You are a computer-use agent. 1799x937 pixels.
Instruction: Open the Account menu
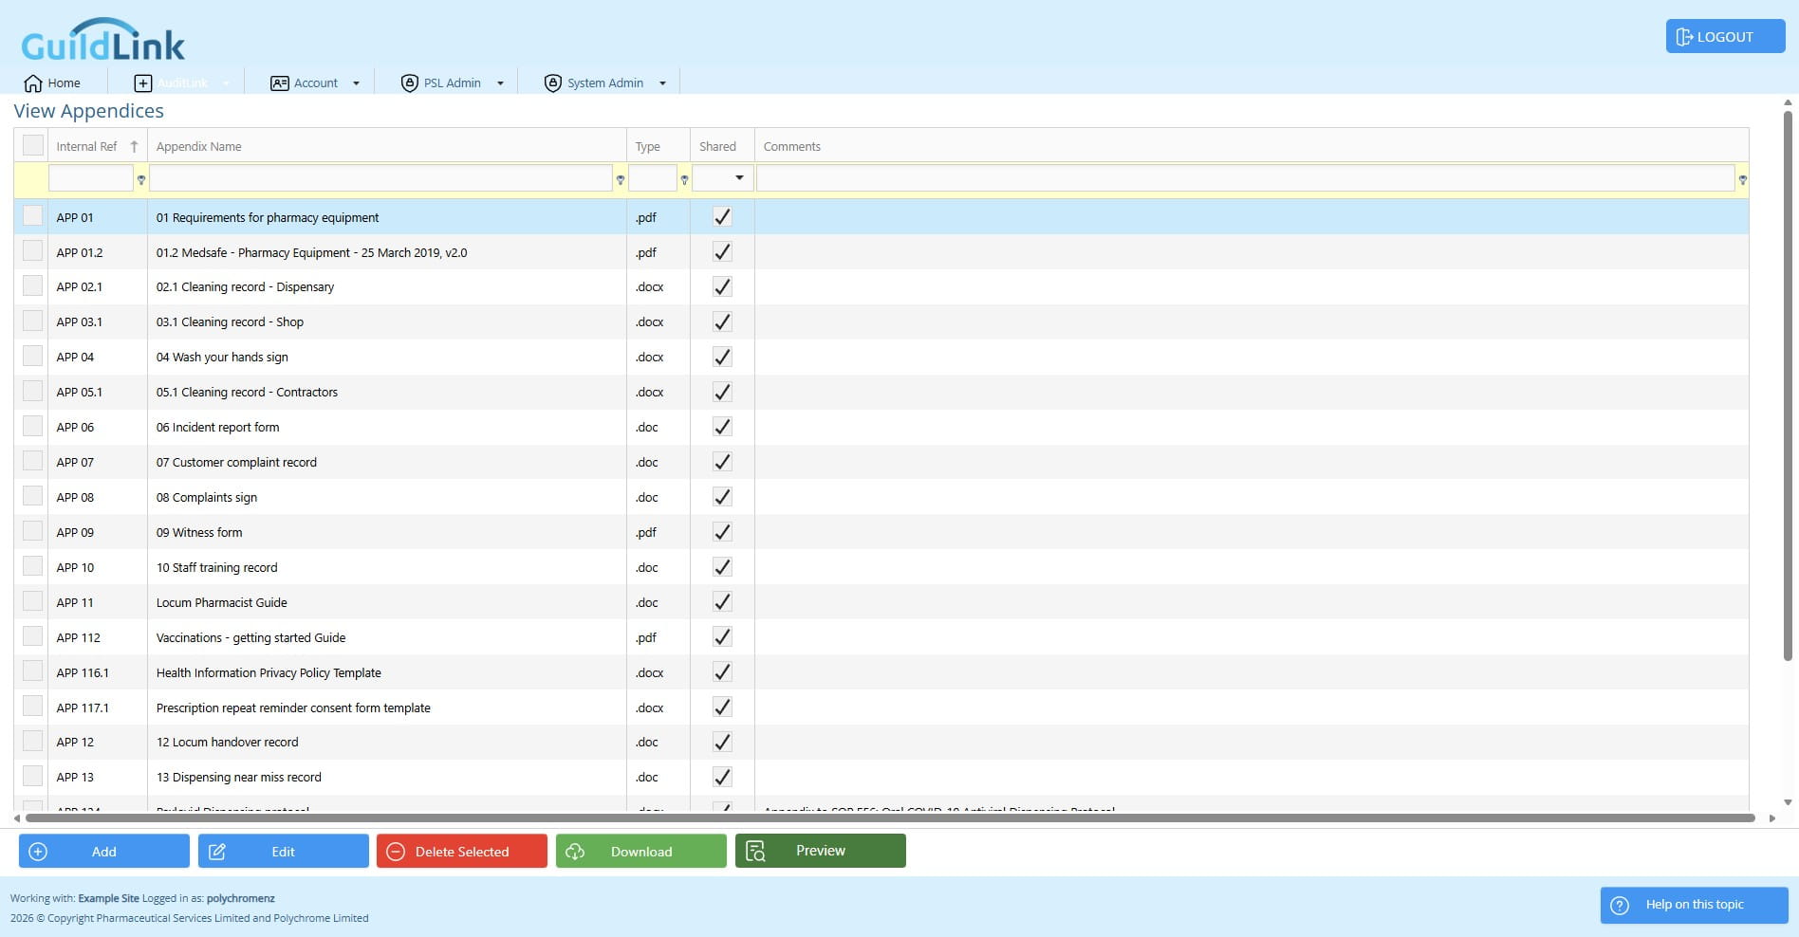coord(315,83)
